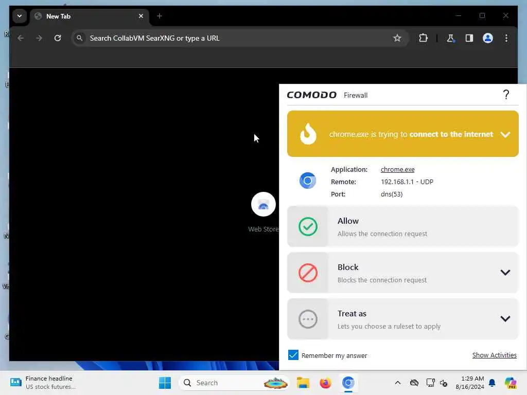
Task: Bookmark this tab with star icon
Action: click(x=397, y=38)
